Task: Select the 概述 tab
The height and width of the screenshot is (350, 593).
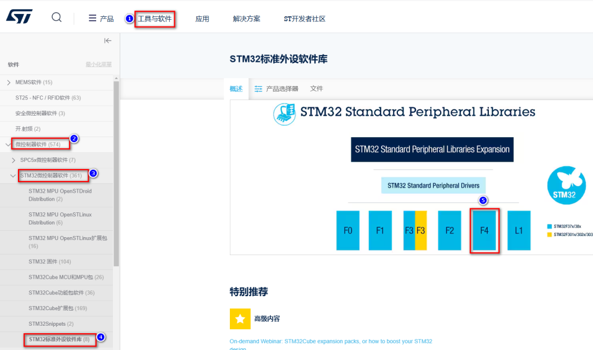Action: [236, 89]
